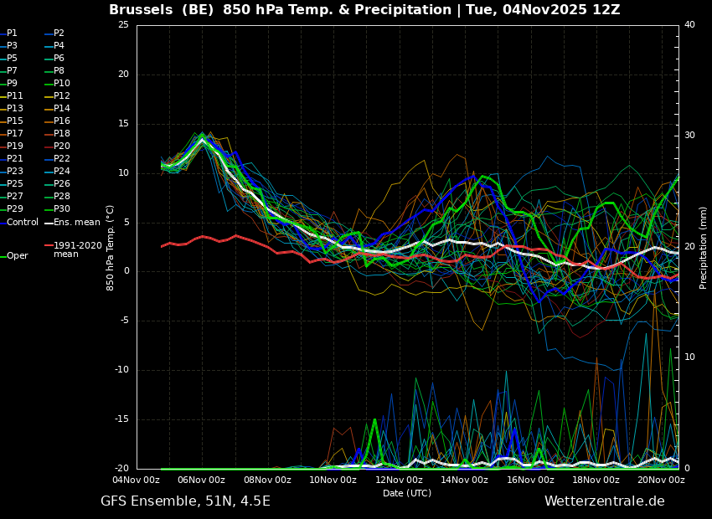The image size is (712, 519).
Task: Click the chart title starting with Brussels (BE)
Action: tap(364, 10)
